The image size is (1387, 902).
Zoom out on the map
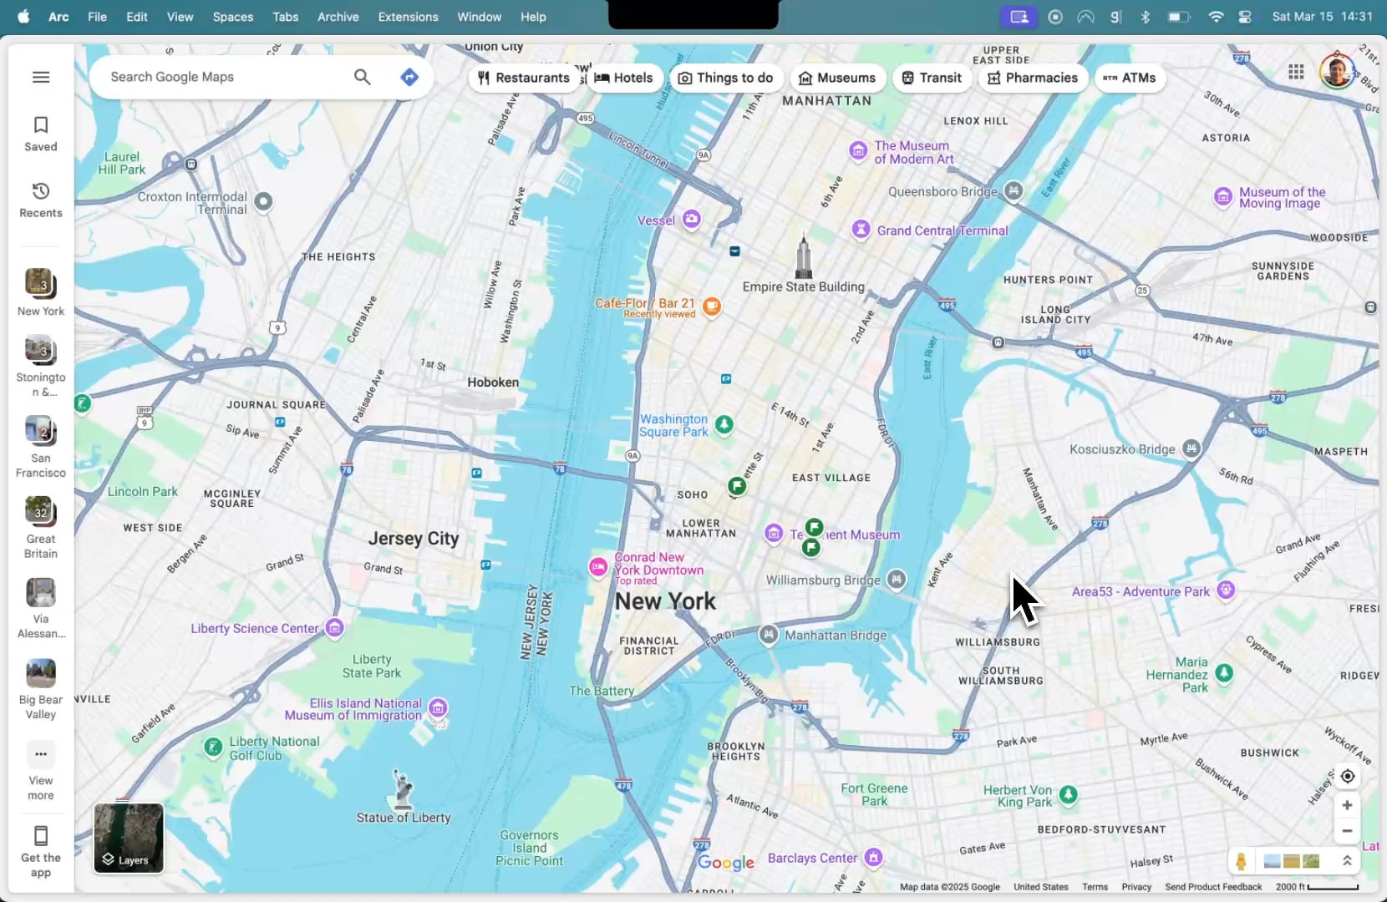(1347, 831)
